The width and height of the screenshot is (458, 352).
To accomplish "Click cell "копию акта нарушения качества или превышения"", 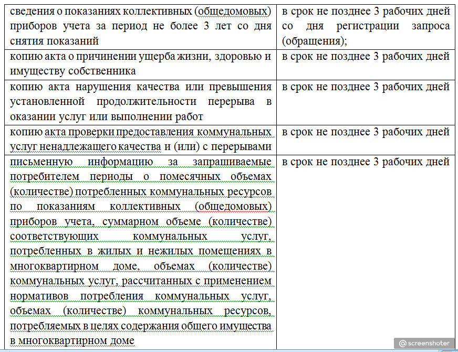I will point(140,102).
